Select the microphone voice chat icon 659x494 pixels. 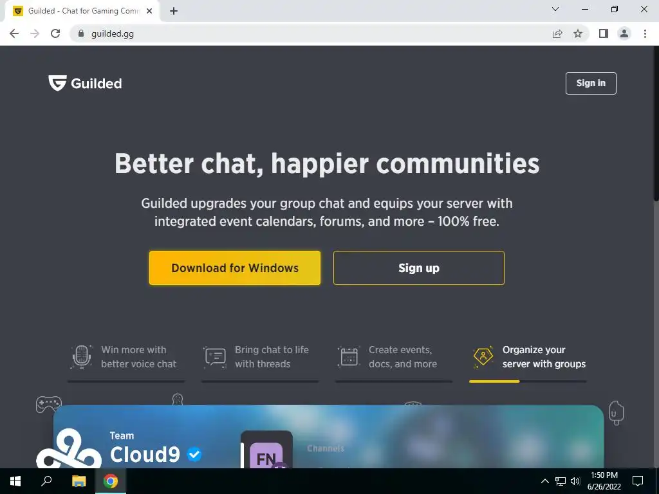[82, 356]
